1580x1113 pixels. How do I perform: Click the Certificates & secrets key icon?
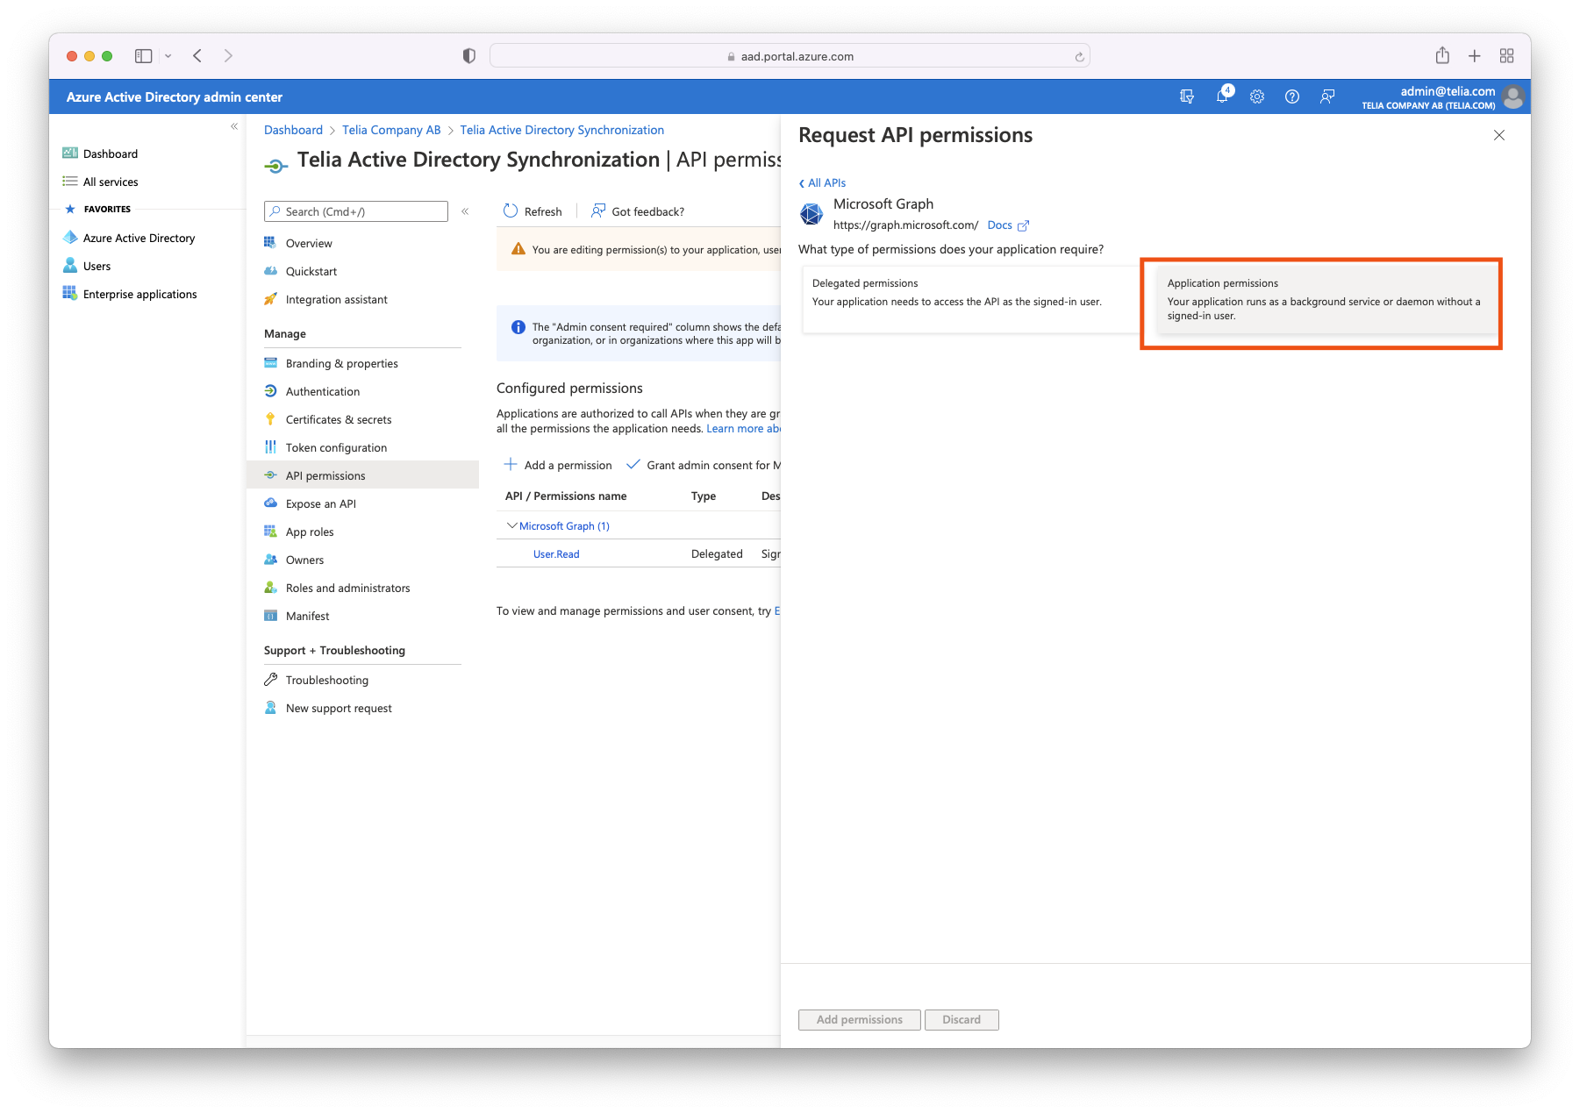[x=270, y=419]
